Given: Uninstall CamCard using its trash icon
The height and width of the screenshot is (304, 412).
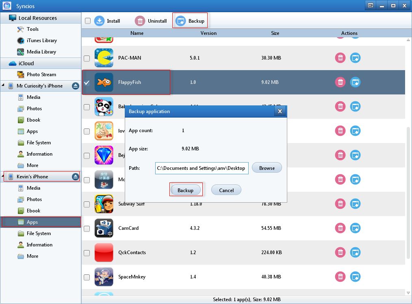Looking at the screenshot, I should point(340,228).
